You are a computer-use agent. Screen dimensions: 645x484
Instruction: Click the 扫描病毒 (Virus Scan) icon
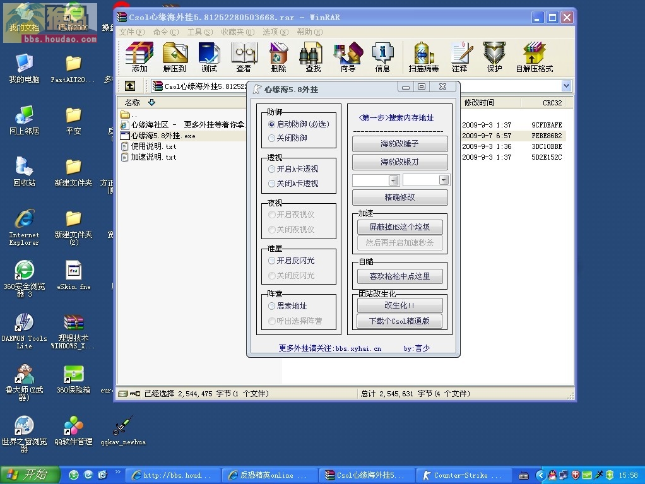point(423,57)
